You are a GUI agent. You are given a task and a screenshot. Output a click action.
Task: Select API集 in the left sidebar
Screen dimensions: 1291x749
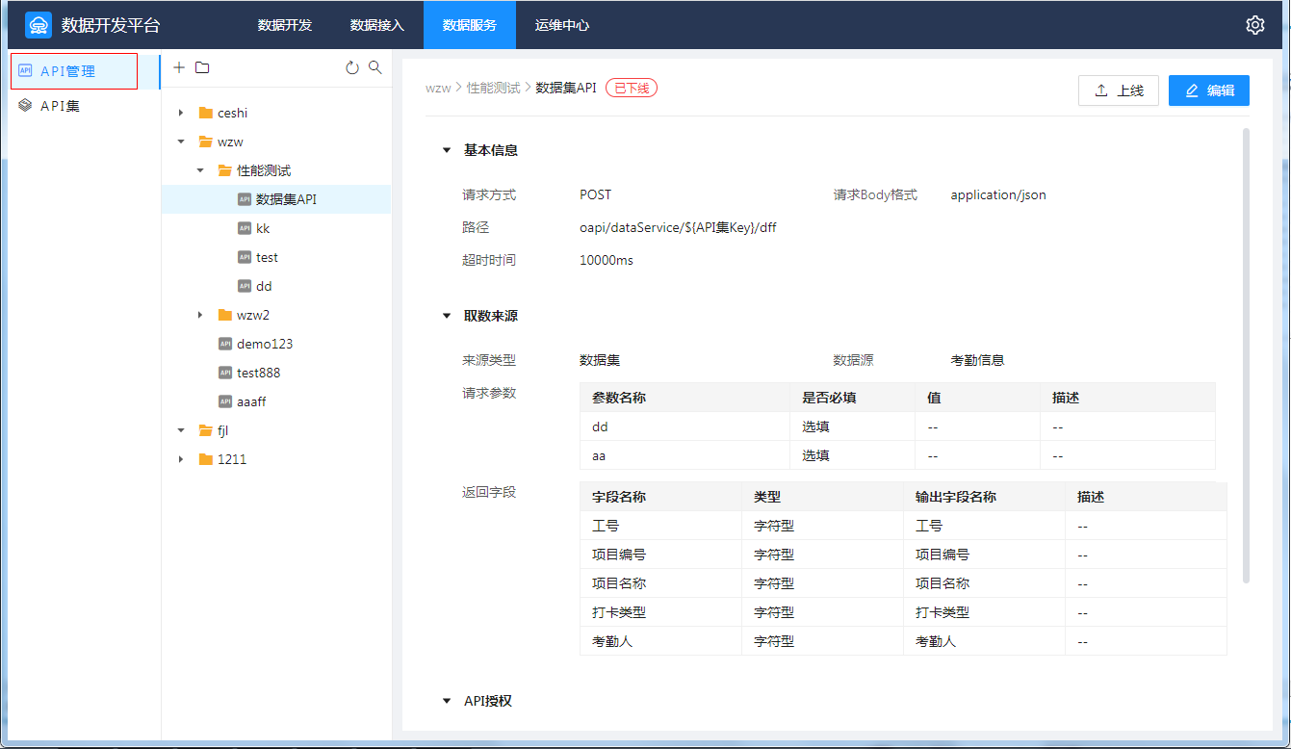(60, 106)
